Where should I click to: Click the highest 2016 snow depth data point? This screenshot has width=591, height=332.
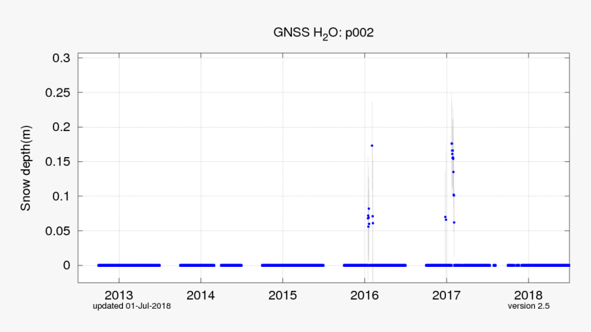click(372, 145)
